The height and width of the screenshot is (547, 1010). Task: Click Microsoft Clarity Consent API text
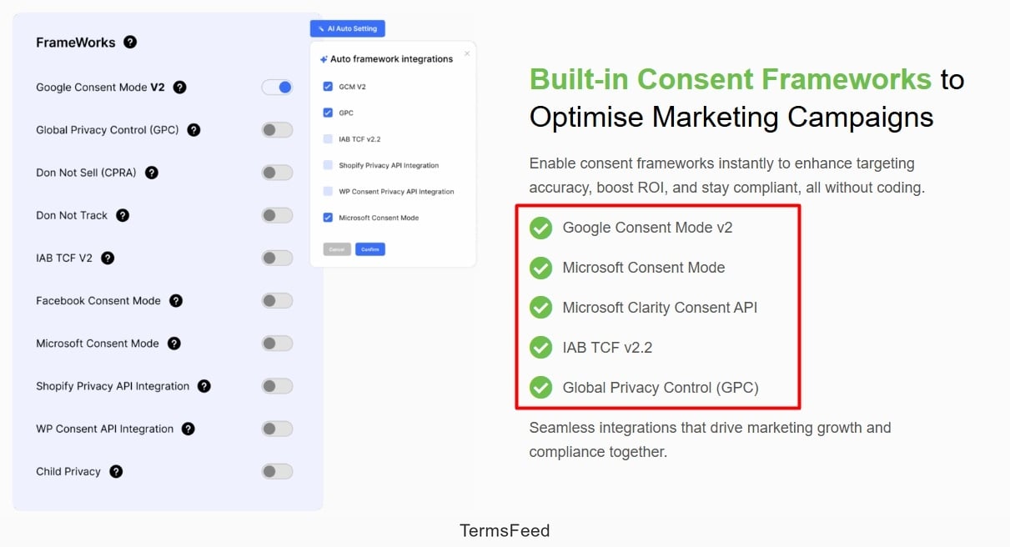(660, 308)
